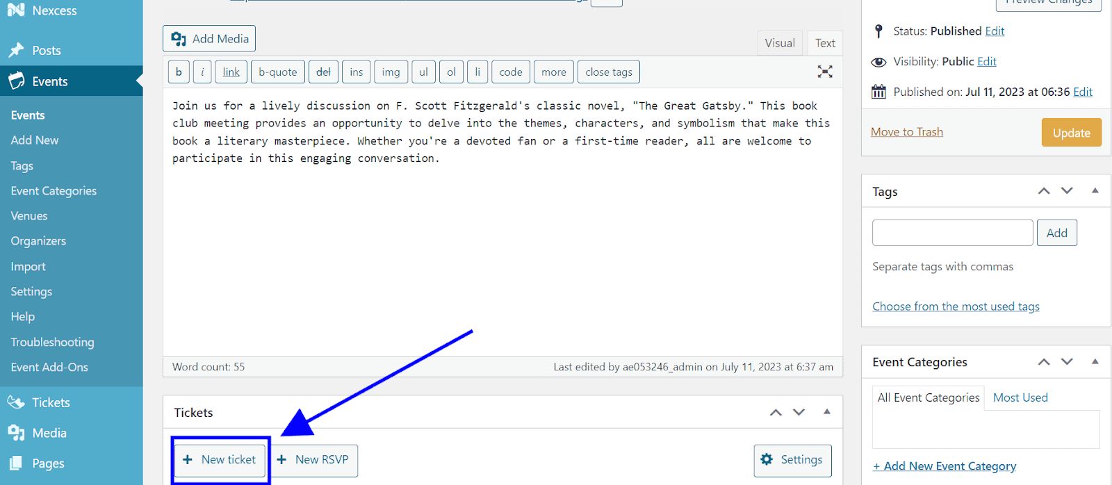
Task: Add a New RSVP
Action: point(313,460)
